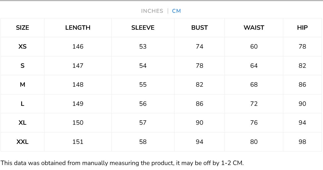Click the HIP column header
323x170 pixels.
click(303, 27)
